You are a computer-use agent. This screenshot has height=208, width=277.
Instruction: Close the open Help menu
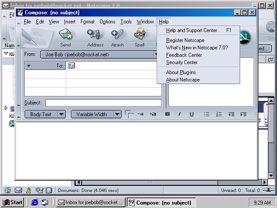[x=164, y=22]
